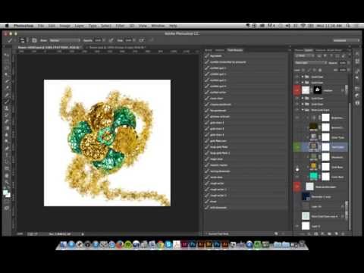This screenshot has width=364, height=273.
Task: Click the layer Opacity input field
Action: pyautogui.click(x=342, y=63)
